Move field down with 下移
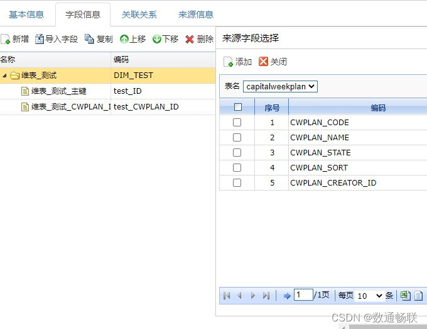The image size is (427, 329). coord(166,39)
